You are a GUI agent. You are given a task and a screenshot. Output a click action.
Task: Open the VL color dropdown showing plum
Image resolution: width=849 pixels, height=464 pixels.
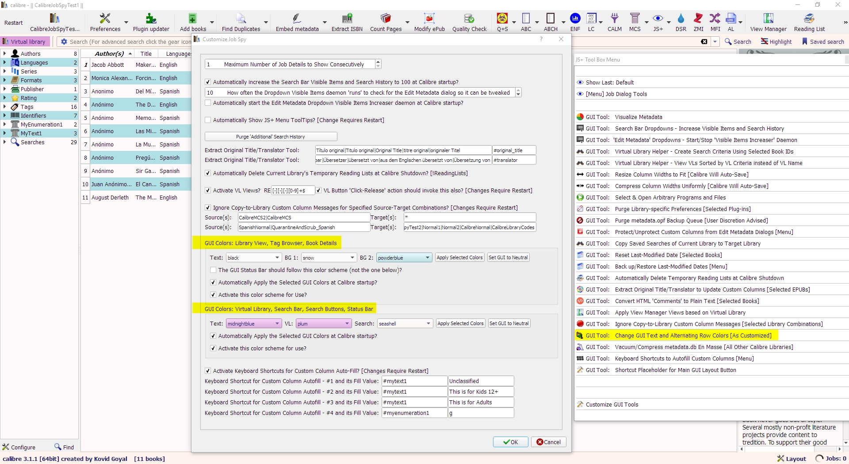coord(324,324)
